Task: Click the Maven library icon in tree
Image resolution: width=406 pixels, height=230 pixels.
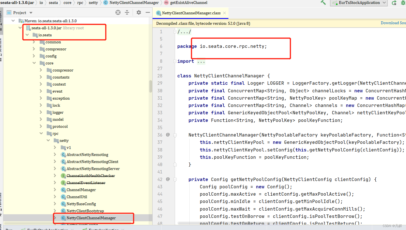Action: (x=21, y=21)
